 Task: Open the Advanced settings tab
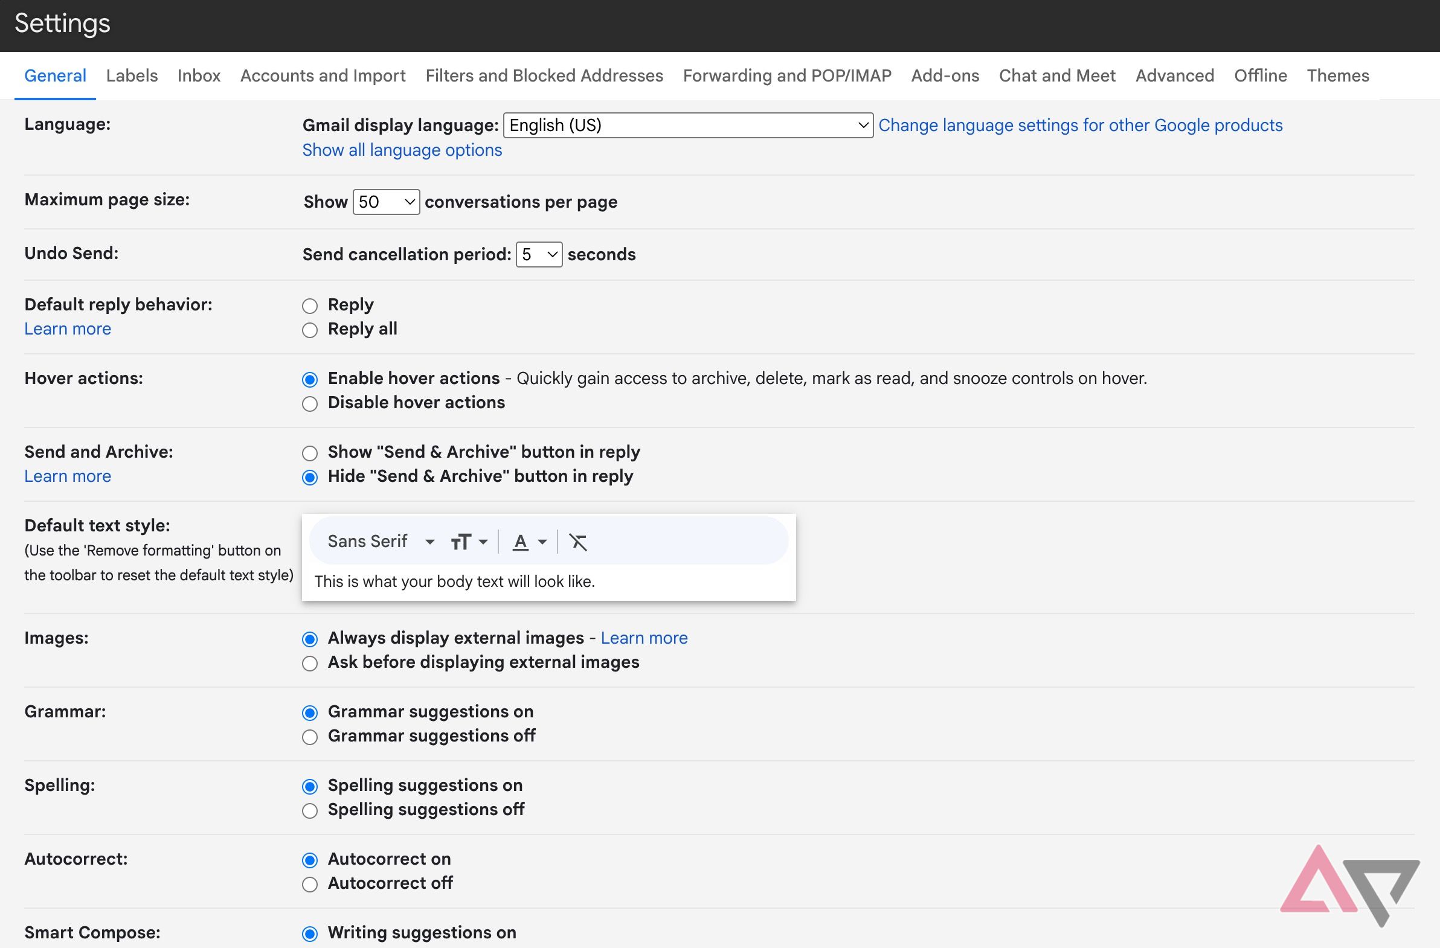(x=1175, y=75)
